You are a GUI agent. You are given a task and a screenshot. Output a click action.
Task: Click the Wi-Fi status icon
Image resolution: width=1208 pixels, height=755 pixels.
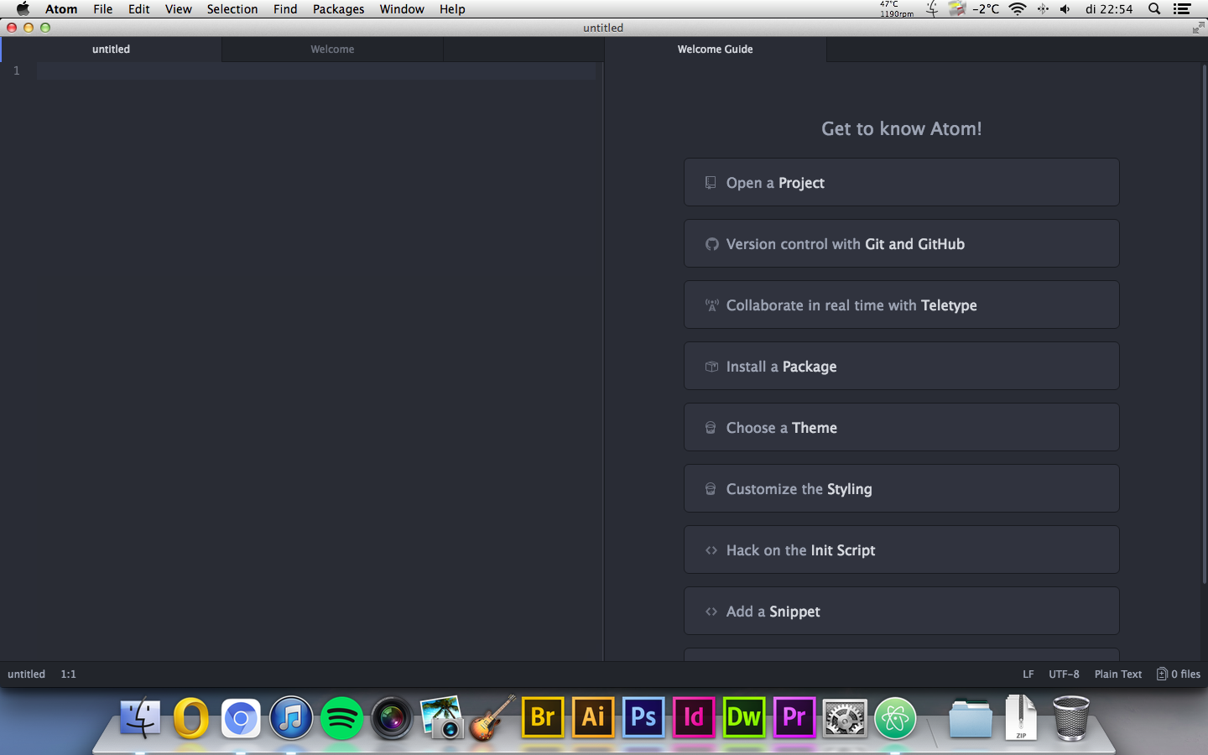tap(1018, 9)
